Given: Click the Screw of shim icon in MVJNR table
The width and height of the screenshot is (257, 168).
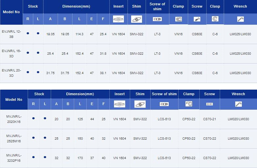Looking at the screenshot, I should click(x=164, y=104).
